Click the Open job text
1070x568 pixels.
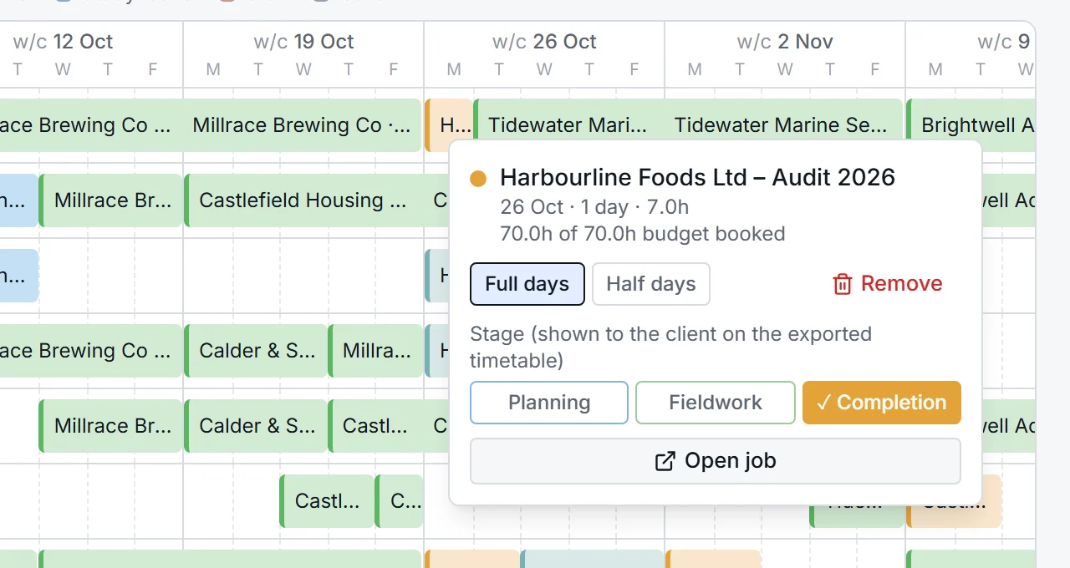coord(731,461)
